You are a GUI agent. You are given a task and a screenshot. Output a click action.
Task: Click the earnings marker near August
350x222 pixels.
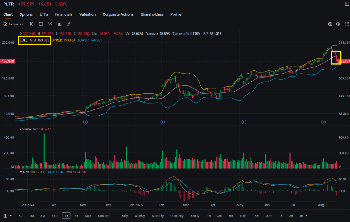point(323,122)
